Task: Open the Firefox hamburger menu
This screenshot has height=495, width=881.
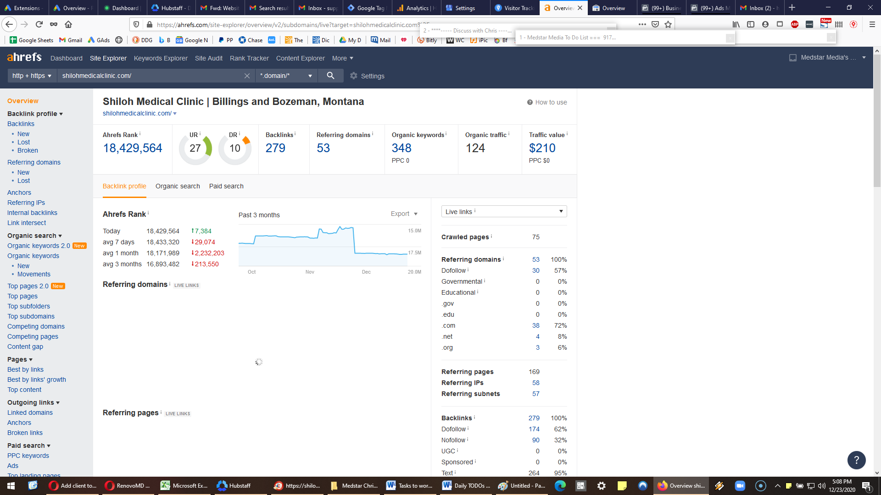Action: (872, 24)
